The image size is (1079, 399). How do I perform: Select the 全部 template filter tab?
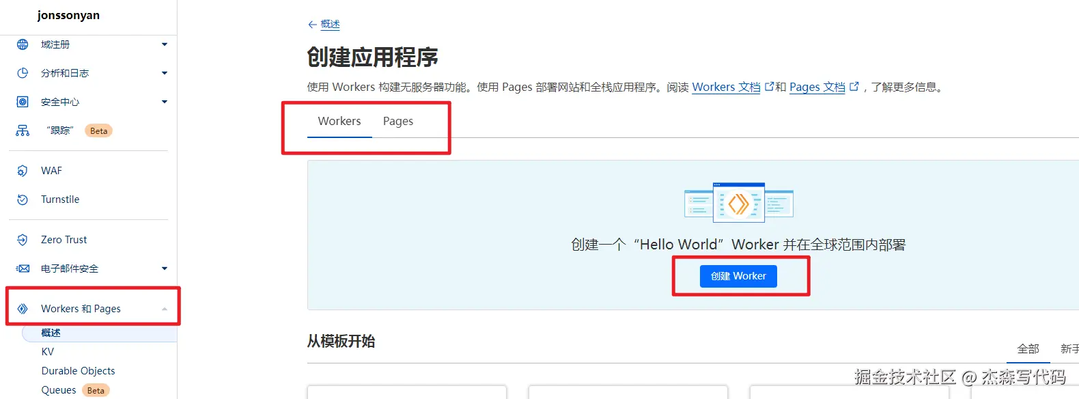[1028, 349]
